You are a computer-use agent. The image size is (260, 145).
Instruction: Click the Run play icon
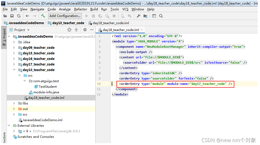(x=87, y=16)
